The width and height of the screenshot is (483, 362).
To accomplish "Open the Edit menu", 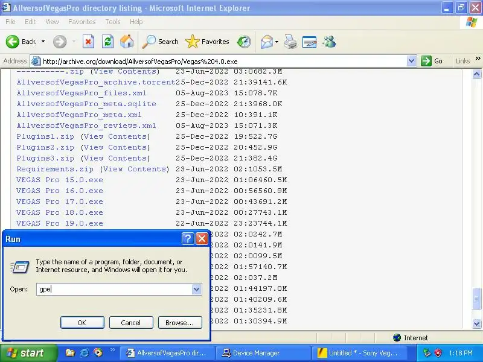I will coord(30,22).
